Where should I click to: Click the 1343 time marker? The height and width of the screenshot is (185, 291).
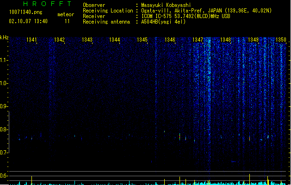87,40
